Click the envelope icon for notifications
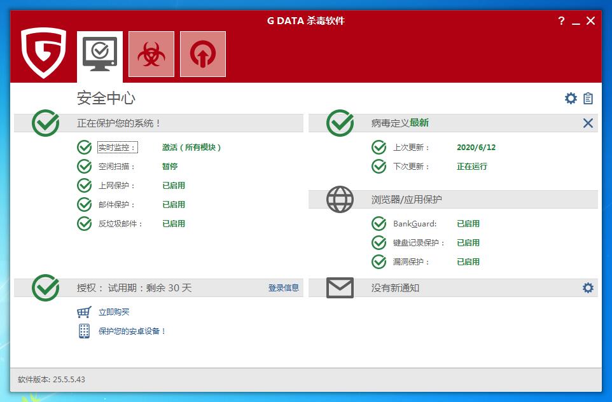This screenshot has height=402, width=612. click(x=340, y=288)
